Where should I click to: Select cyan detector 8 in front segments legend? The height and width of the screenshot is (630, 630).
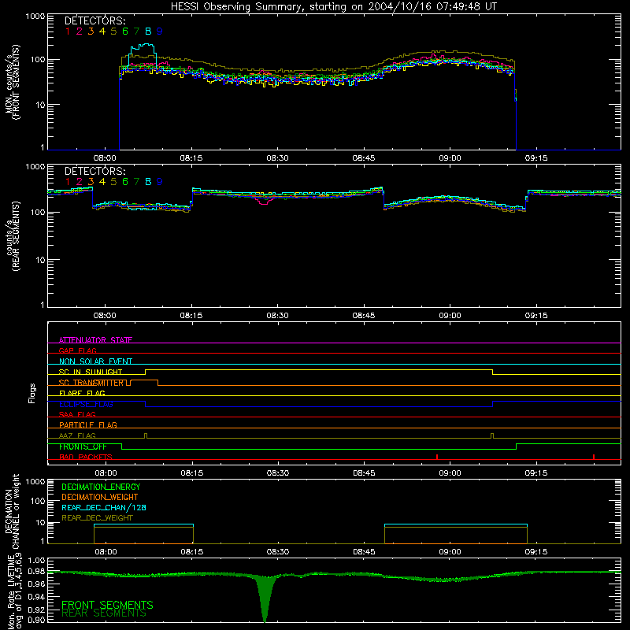(148, 31)
